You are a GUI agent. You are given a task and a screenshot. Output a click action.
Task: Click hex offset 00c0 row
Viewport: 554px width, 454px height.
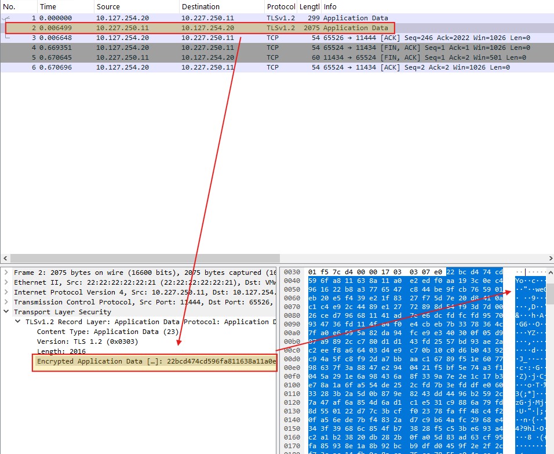[x=292, y=350]
